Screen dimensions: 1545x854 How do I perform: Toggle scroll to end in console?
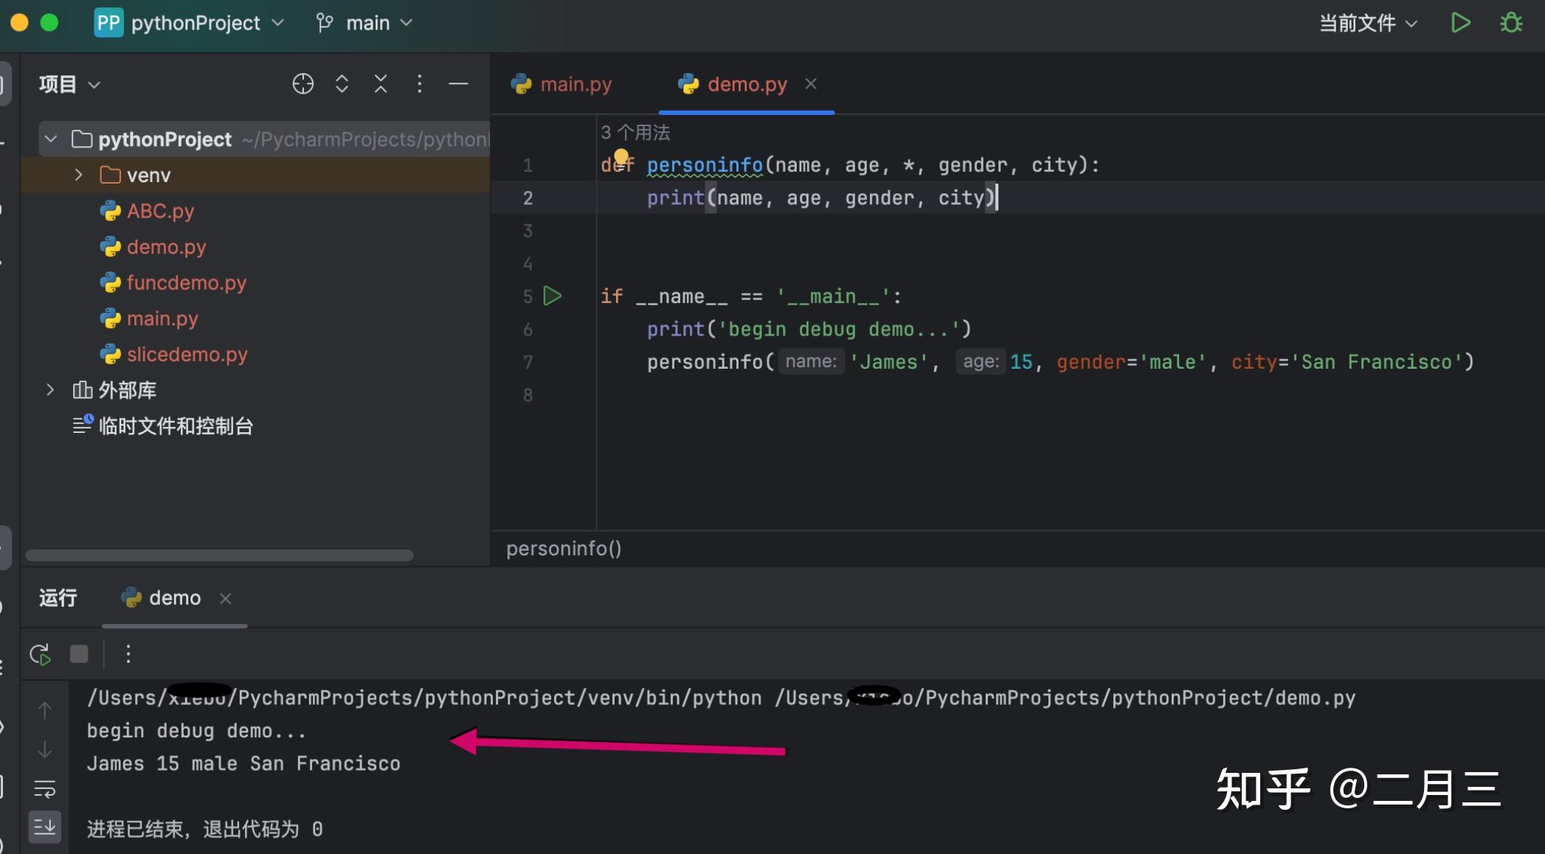point(44,827)
